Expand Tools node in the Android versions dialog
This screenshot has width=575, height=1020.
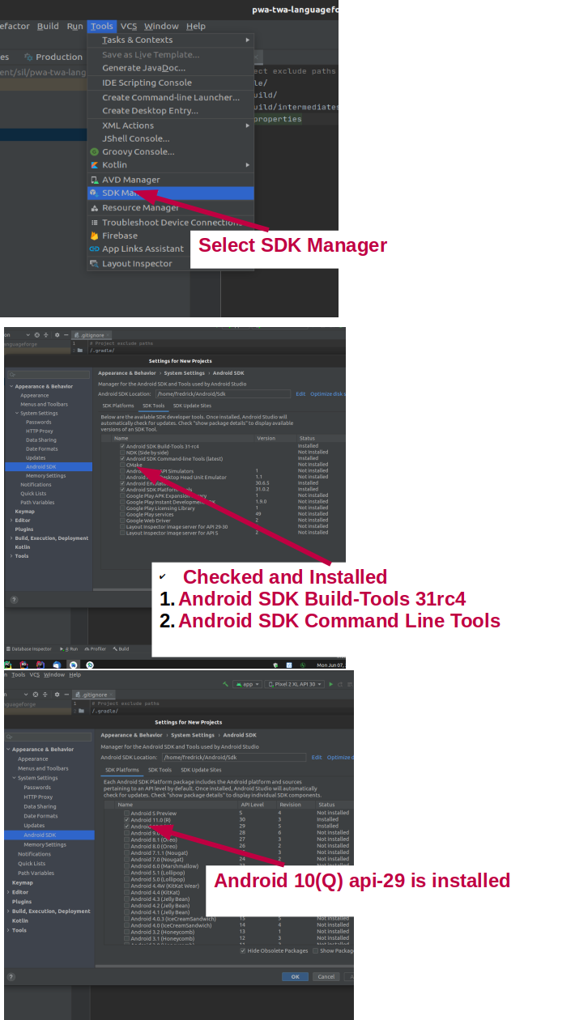tap(9, 930)
